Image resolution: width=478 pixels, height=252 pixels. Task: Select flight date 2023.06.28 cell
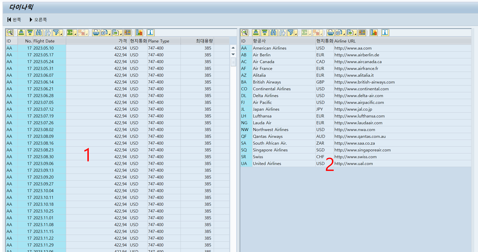pyautogui.click(x=49, y=96)
